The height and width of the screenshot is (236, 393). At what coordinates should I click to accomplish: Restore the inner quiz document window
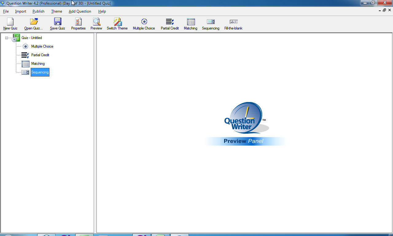(384, 10)
